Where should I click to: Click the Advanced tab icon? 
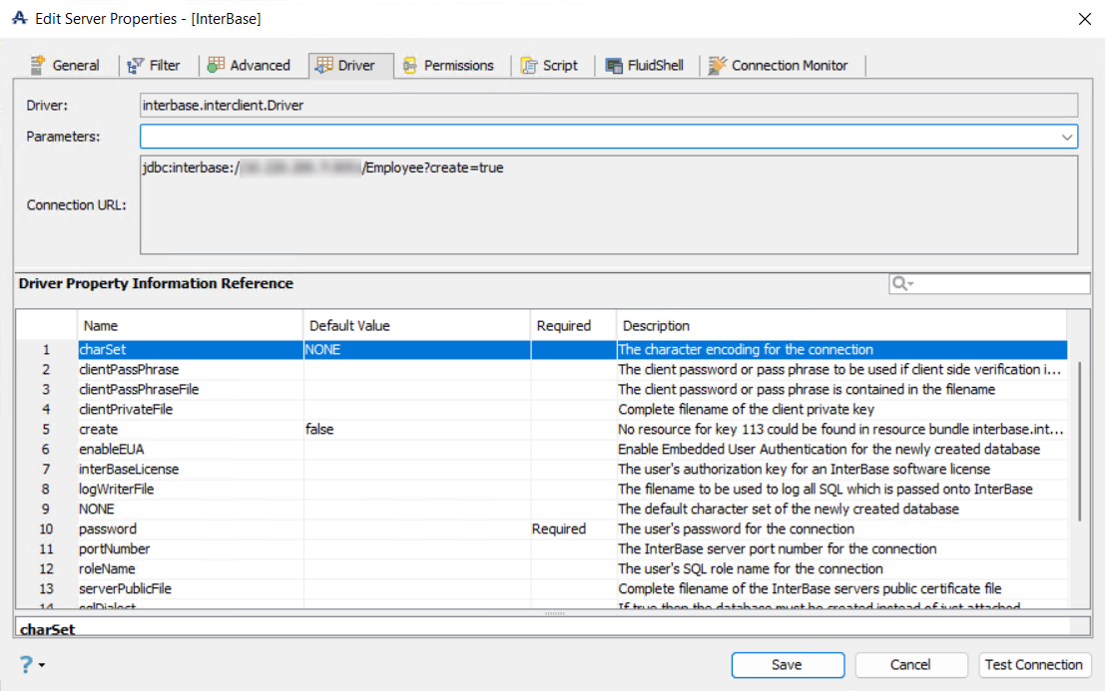pyautogui.click(x=216, y=66)
